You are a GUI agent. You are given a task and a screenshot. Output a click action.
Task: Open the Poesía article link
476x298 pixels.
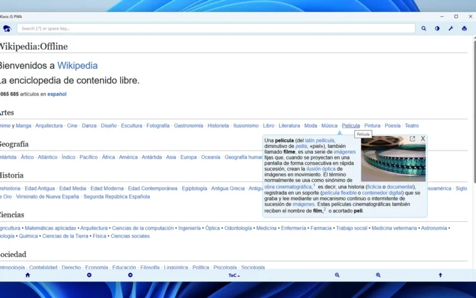point(393,126)
